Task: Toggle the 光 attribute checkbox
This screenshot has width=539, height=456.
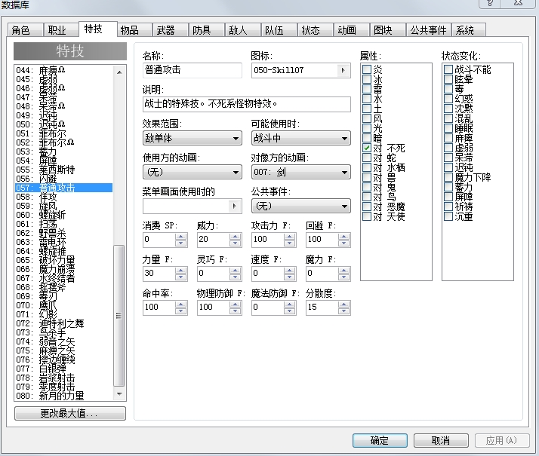Action: point(367,128)
